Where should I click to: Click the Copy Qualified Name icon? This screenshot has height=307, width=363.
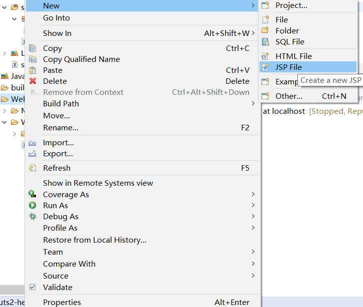point(32,59)
